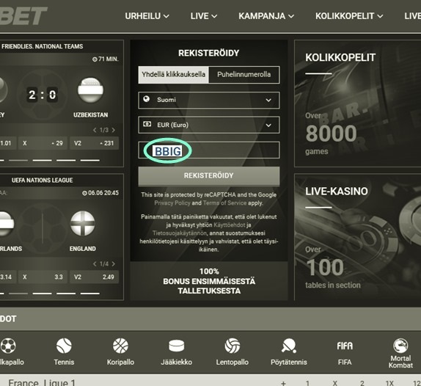Select the Tennis sport icon
Image resolution: width=421 pixels, height=386 pixels.
[64, 352]
